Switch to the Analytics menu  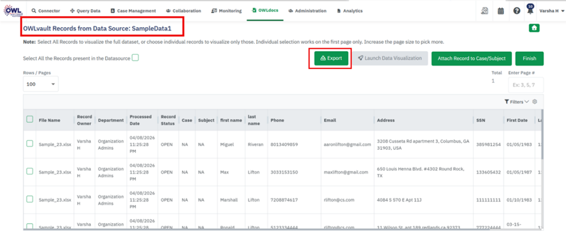coord(350,11)
